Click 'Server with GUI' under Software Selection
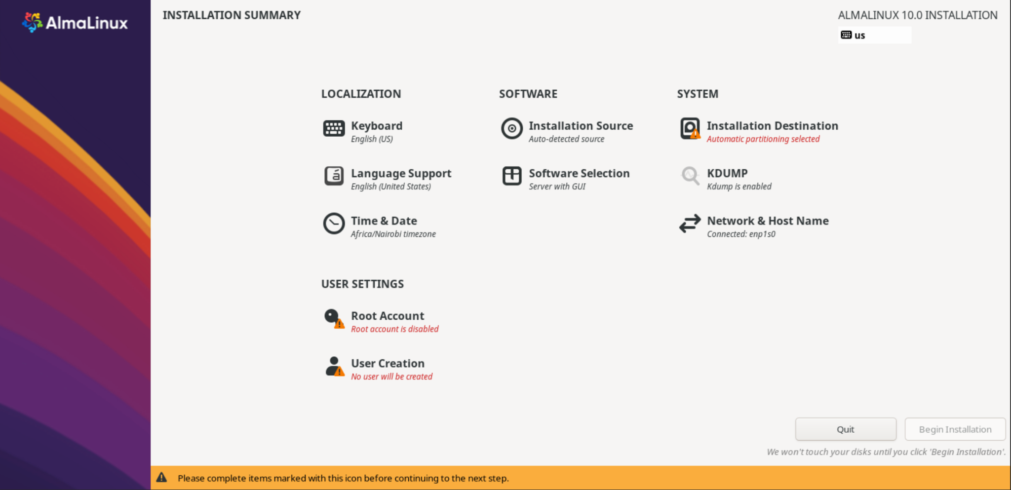Screen dimensions: 1011x490 [557, 186]
